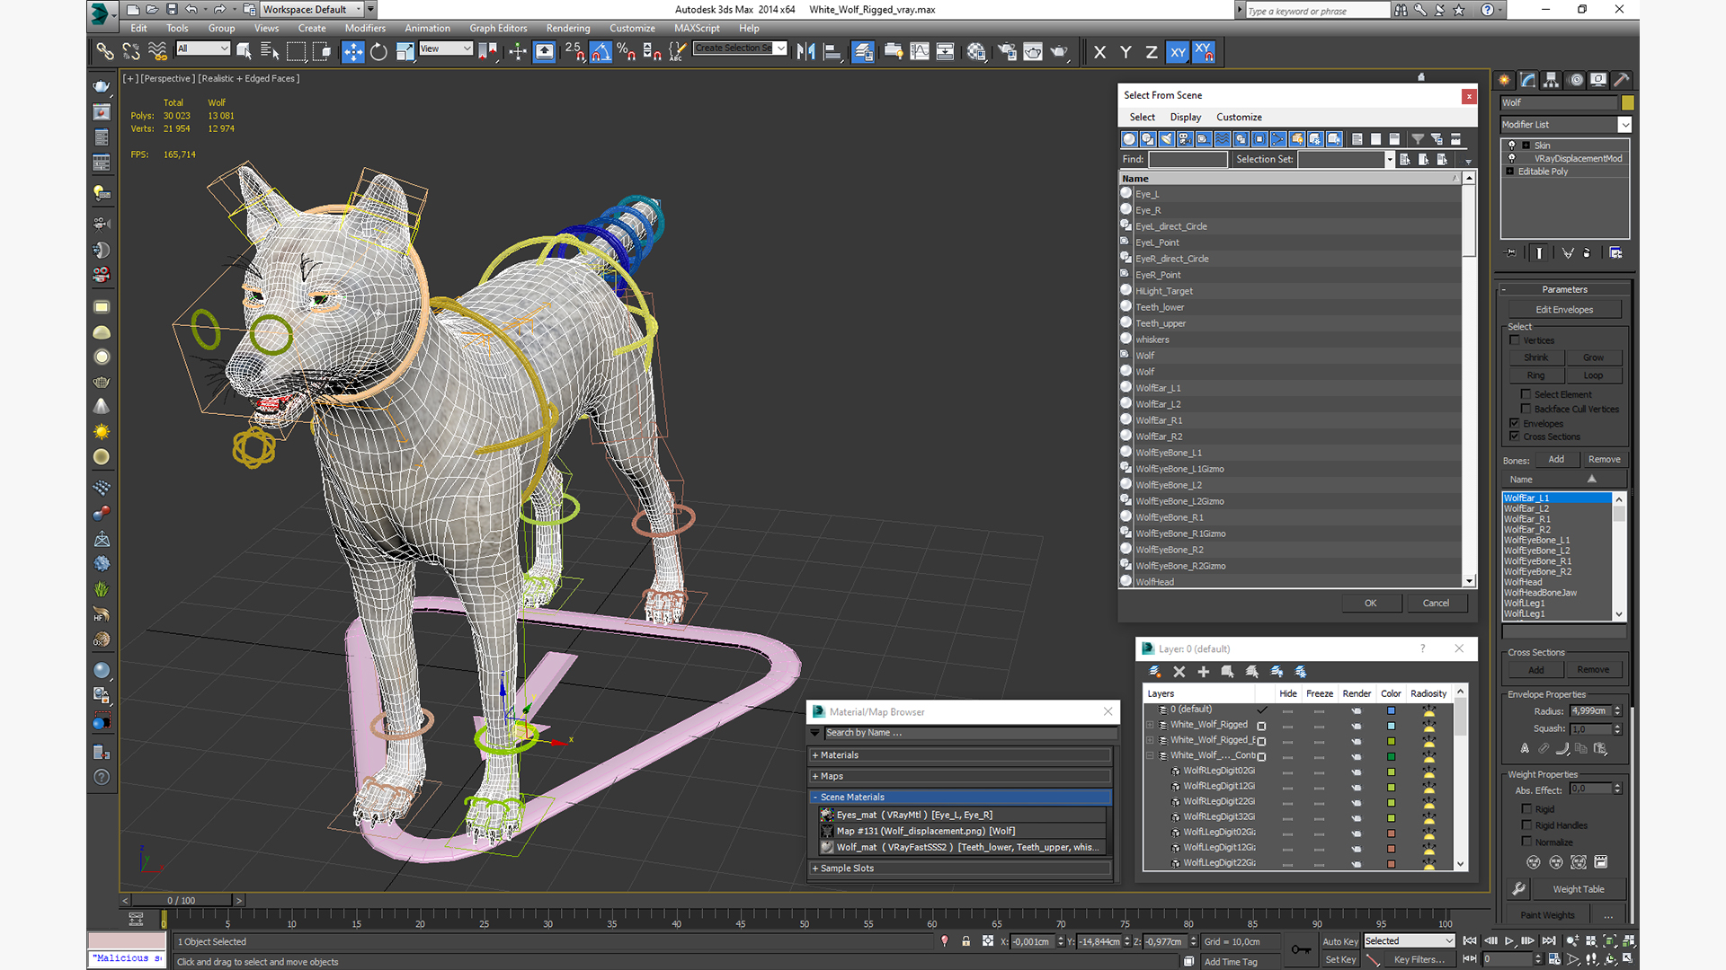Click the Key Filters button
The width and height of the screenshot is (1726, 970).
point(1419,959)
